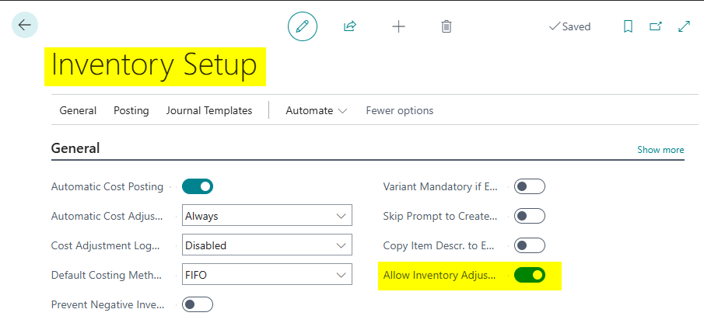Click the back arrow button
Screen dimensions: 704x330
tap(24, 26)
